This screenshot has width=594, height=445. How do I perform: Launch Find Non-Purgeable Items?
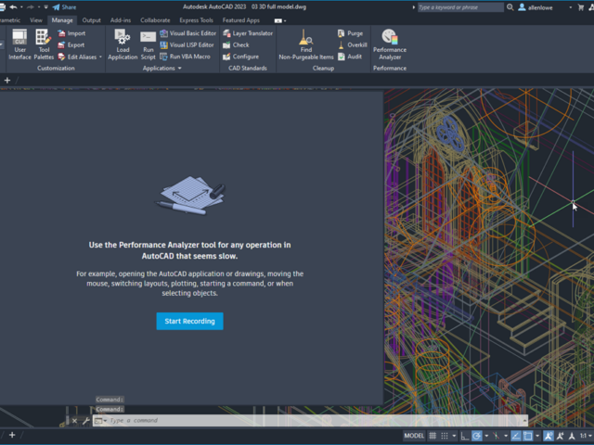(x=306, y=43)
